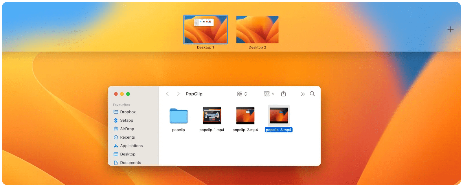Click the Documents page icon in sidebar
The image size is (463, 187).
pos(116,163)
